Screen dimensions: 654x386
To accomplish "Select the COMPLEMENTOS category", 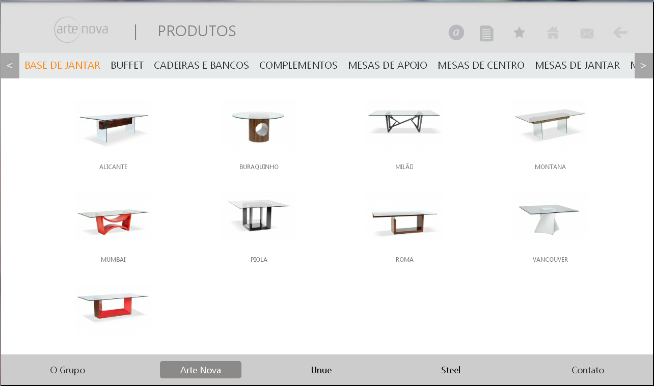I will point(298,66).
